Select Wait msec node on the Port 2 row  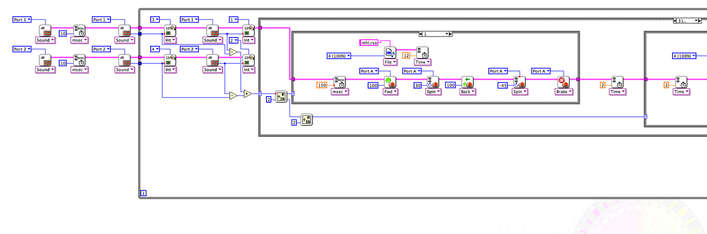tap(79, 60)
